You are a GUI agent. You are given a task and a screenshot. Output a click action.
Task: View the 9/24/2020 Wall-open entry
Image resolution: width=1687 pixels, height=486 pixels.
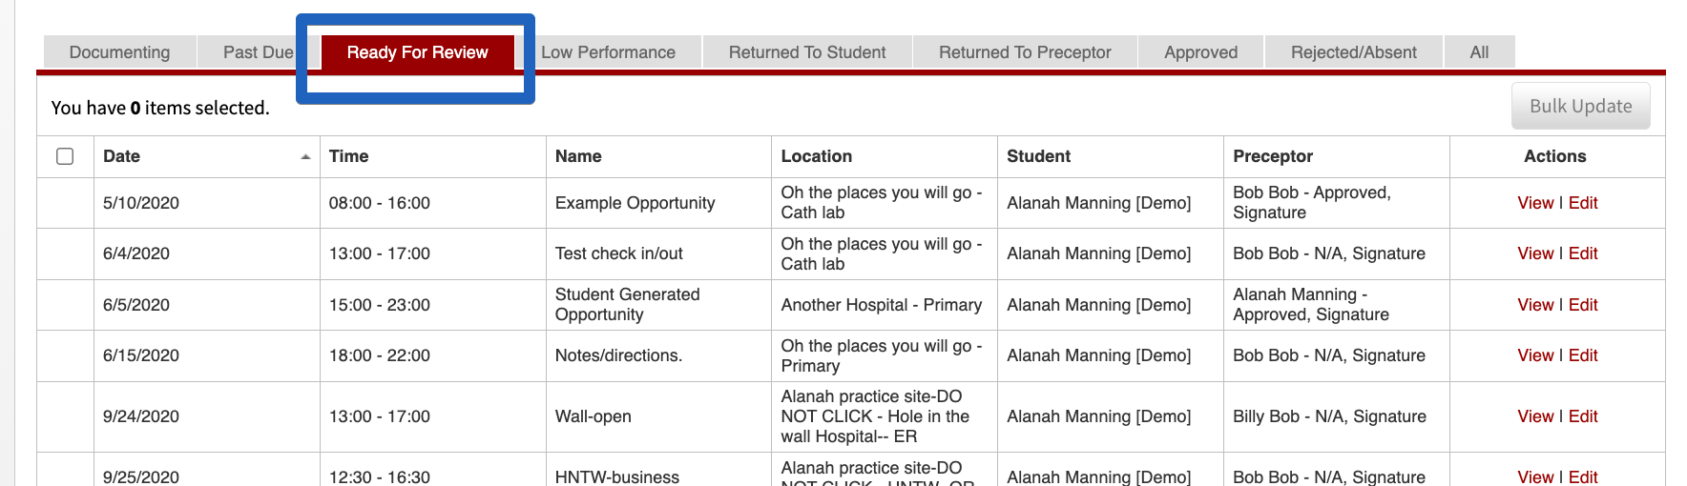pyautogui.click(x=1535, y=416)
